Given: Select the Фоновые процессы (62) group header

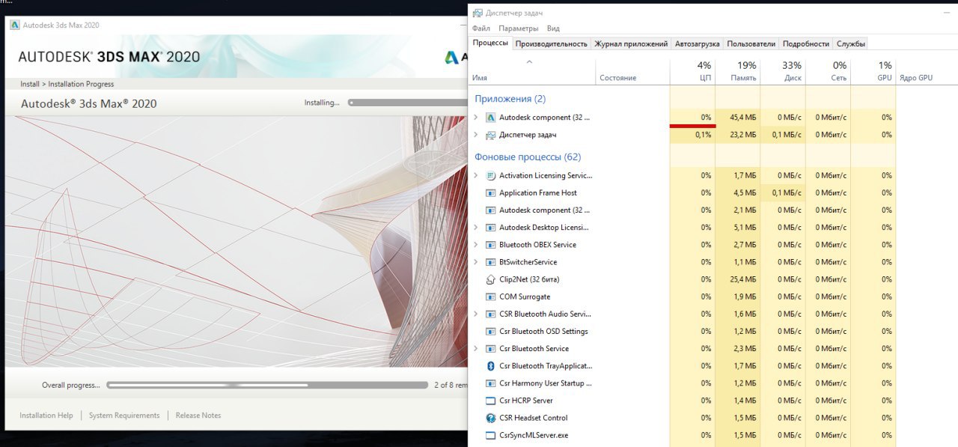Looking at the screenshot, I should (528, 157).
